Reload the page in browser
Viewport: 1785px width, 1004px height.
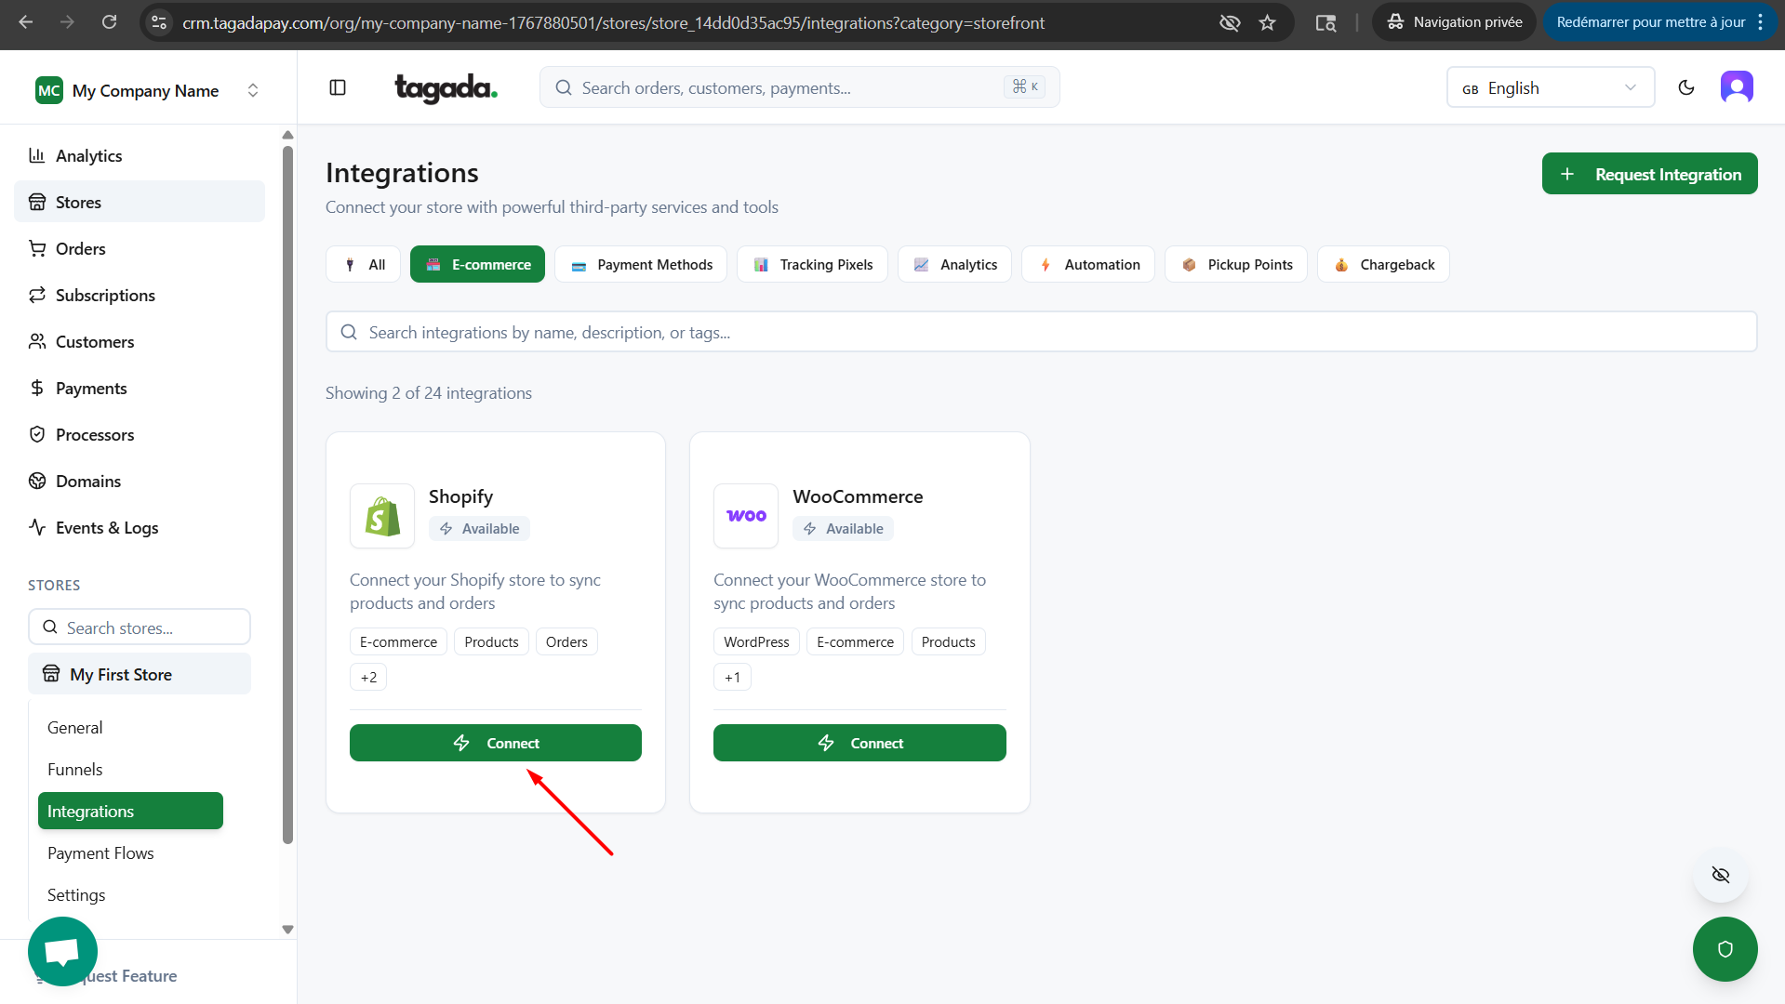pyautogui.click(x=109, y=22)
